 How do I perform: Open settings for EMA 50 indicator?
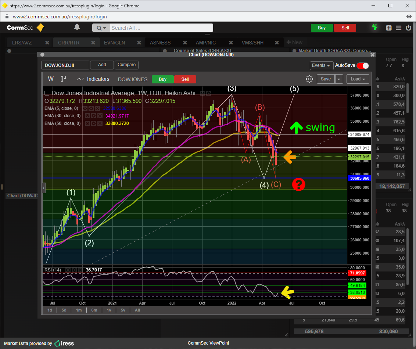[x=93, y=123]
